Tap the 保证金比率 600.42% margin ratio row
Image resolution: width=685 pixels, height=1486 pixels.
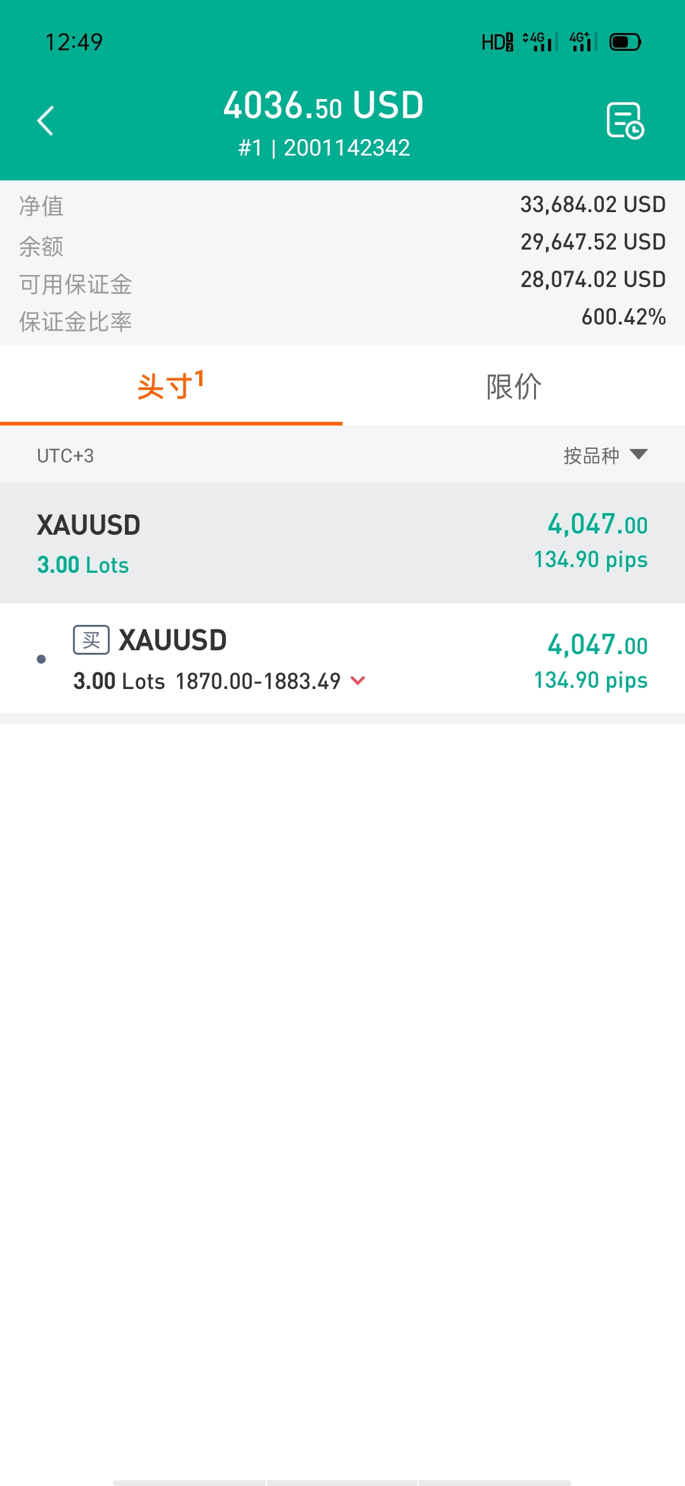[342, 318]
